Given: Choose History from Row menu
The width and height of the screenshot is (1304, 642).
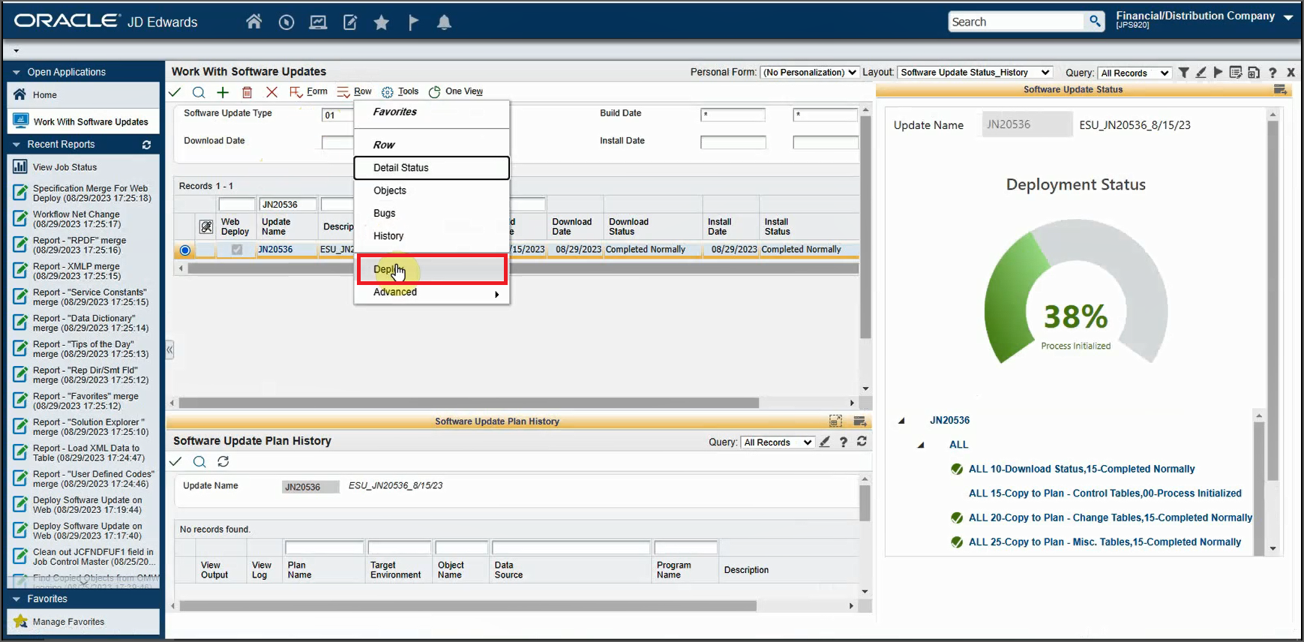Looking at the screenshot, I should click(431, 235).
